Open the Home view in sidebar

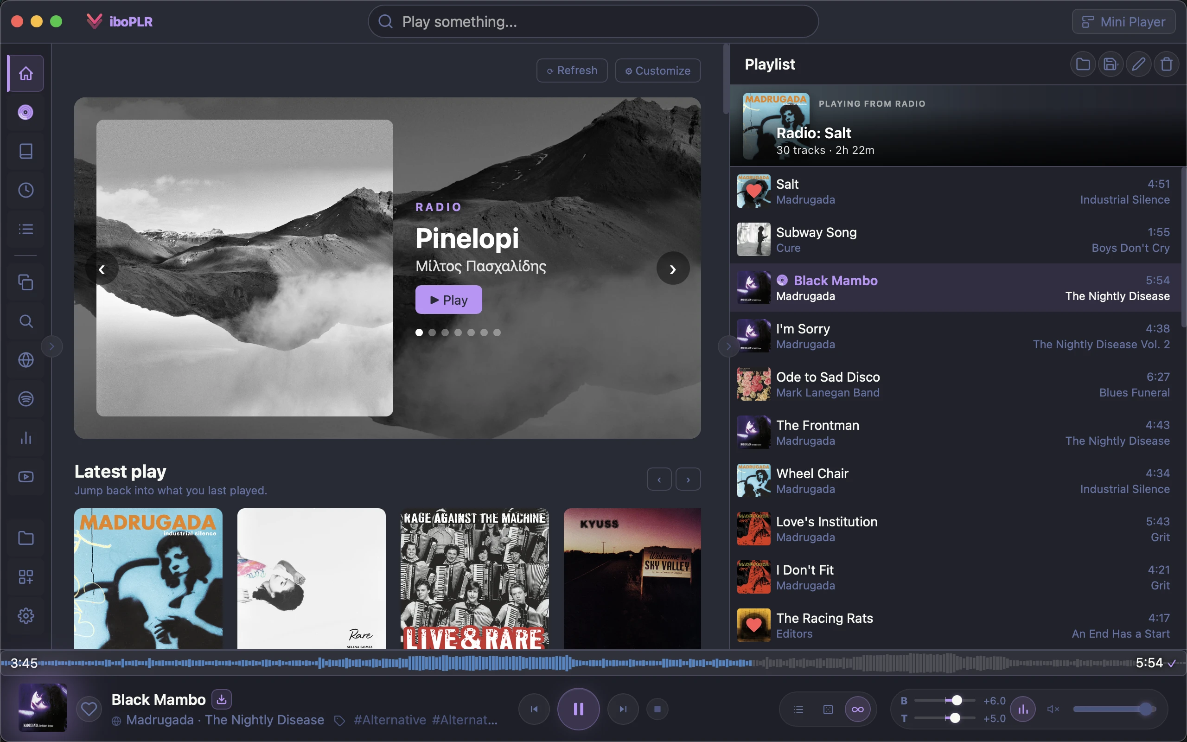pos(26,74)
